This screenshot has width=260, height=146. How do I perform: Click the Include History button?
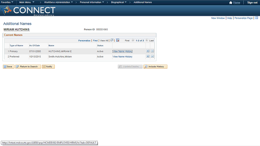click(155, 67)
